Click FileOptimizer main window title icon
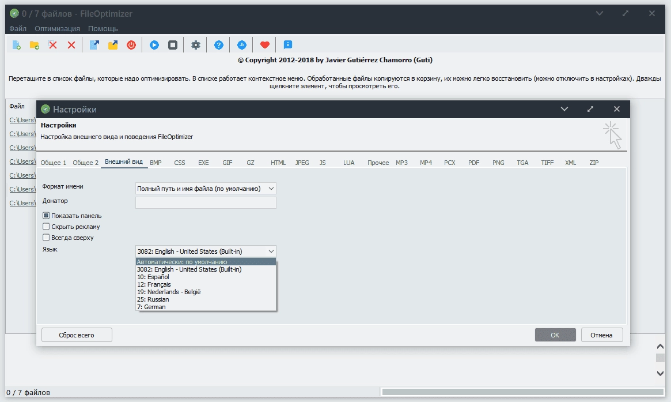 click(14, 13)
